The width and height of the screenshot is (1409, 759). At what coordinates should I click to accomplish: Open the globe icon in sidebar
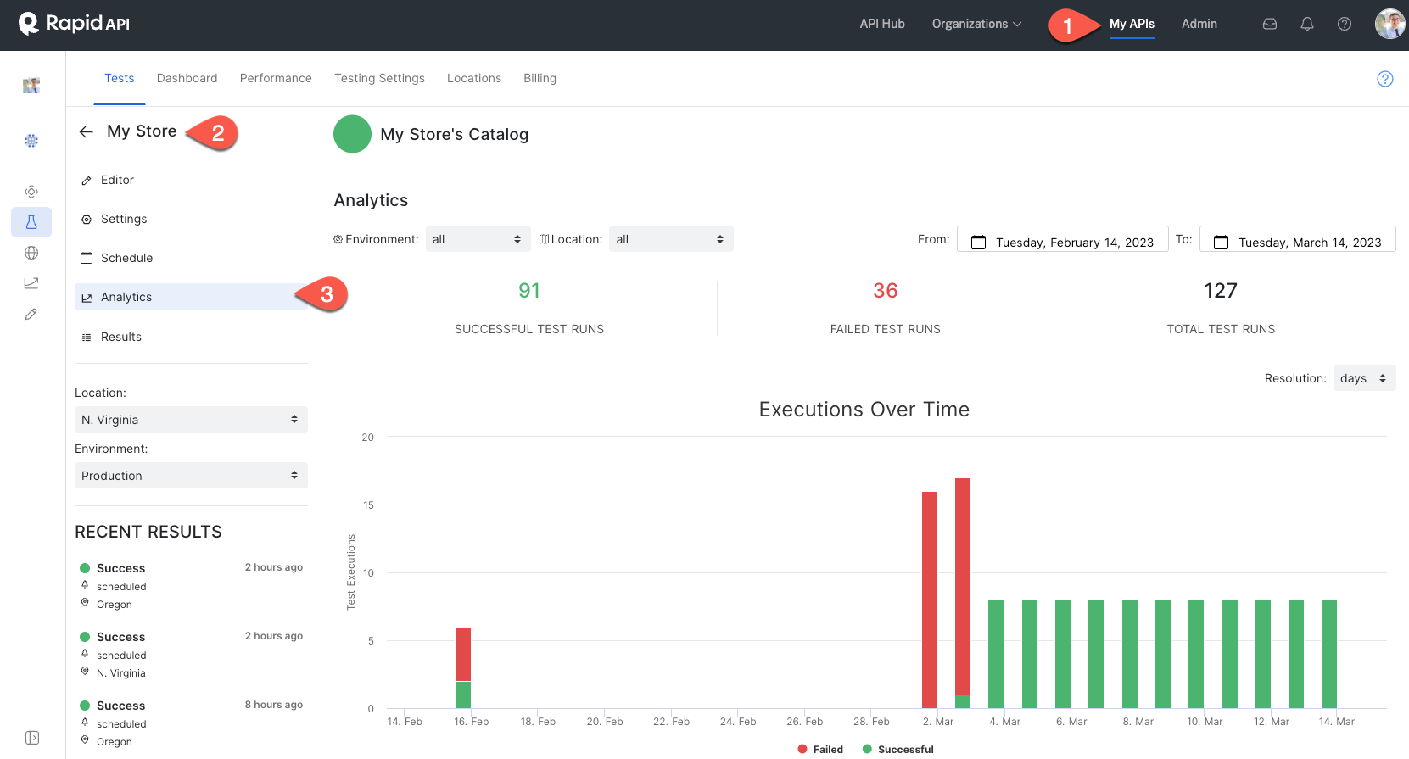pos(31,253)
